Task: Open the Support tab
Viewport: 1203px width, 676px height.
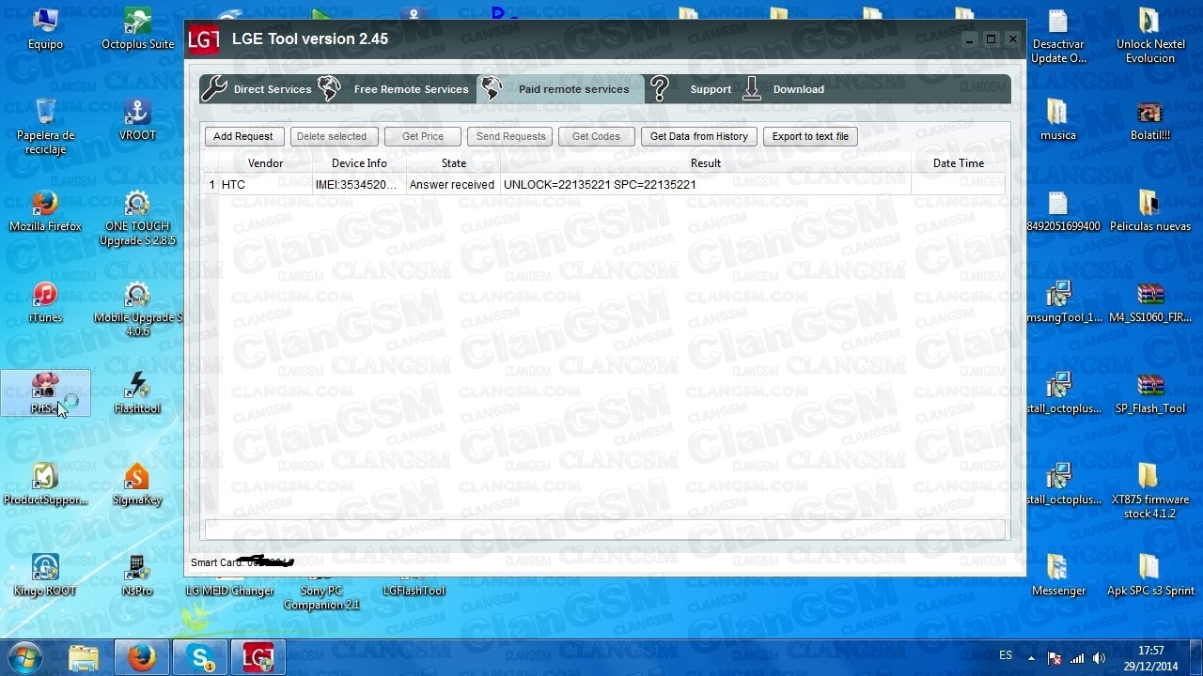Action: point(692,89)
